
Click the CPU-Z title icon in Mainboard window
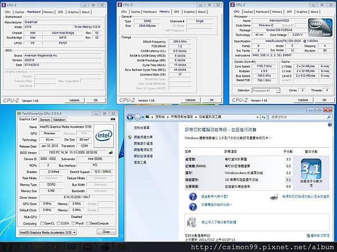pyautogui.click(x=4, y=5)
